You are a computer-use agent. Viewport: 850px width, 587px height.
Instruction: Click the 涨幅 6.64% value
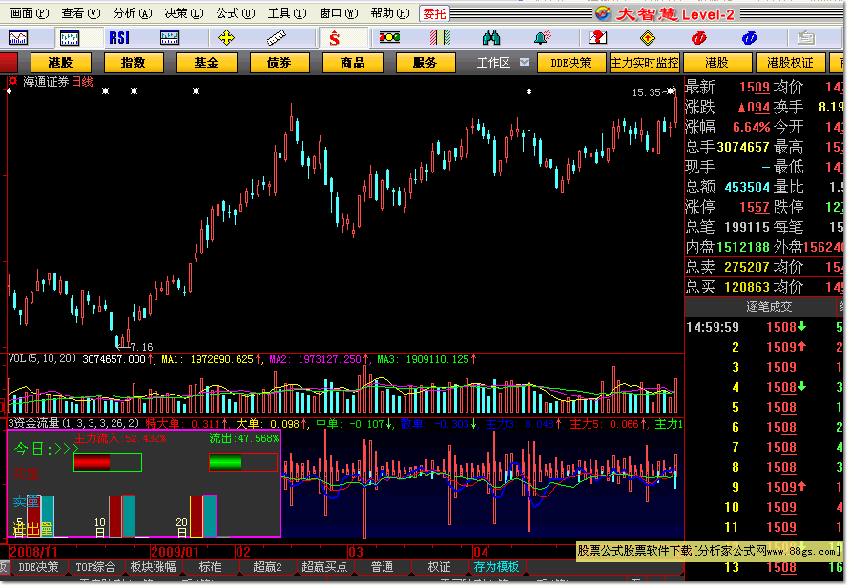point(751,127)
